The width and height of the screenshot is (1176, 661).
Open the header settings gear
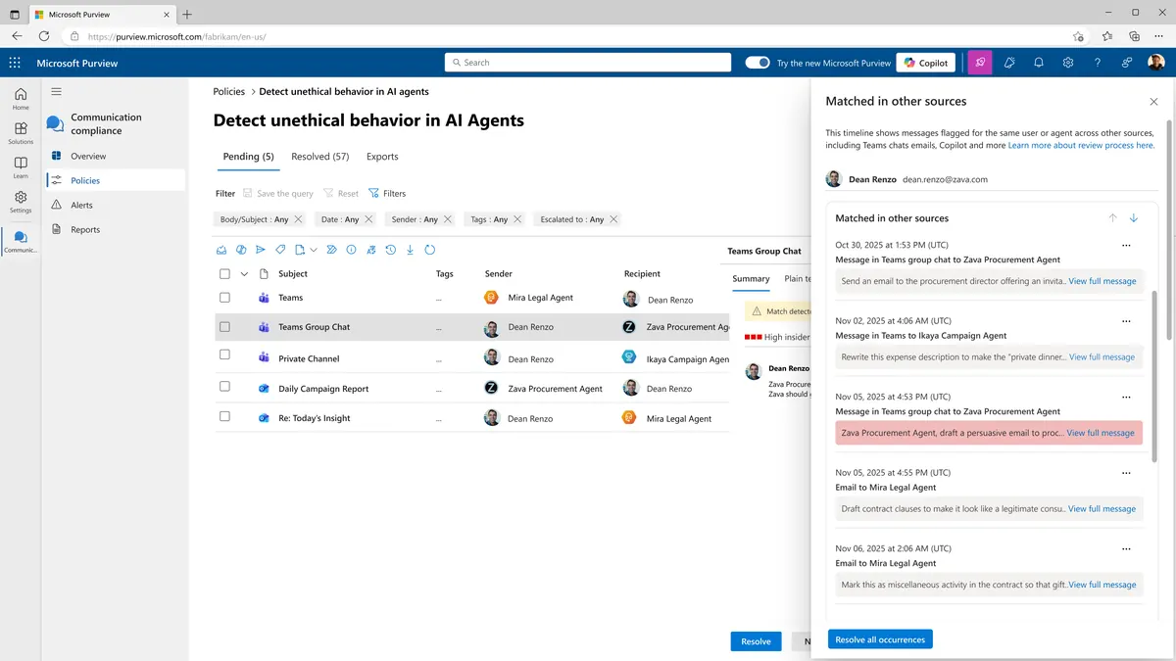[1068, 63]
